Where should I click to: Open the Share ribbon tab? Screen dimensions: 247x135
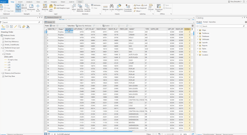coord(63,2)
